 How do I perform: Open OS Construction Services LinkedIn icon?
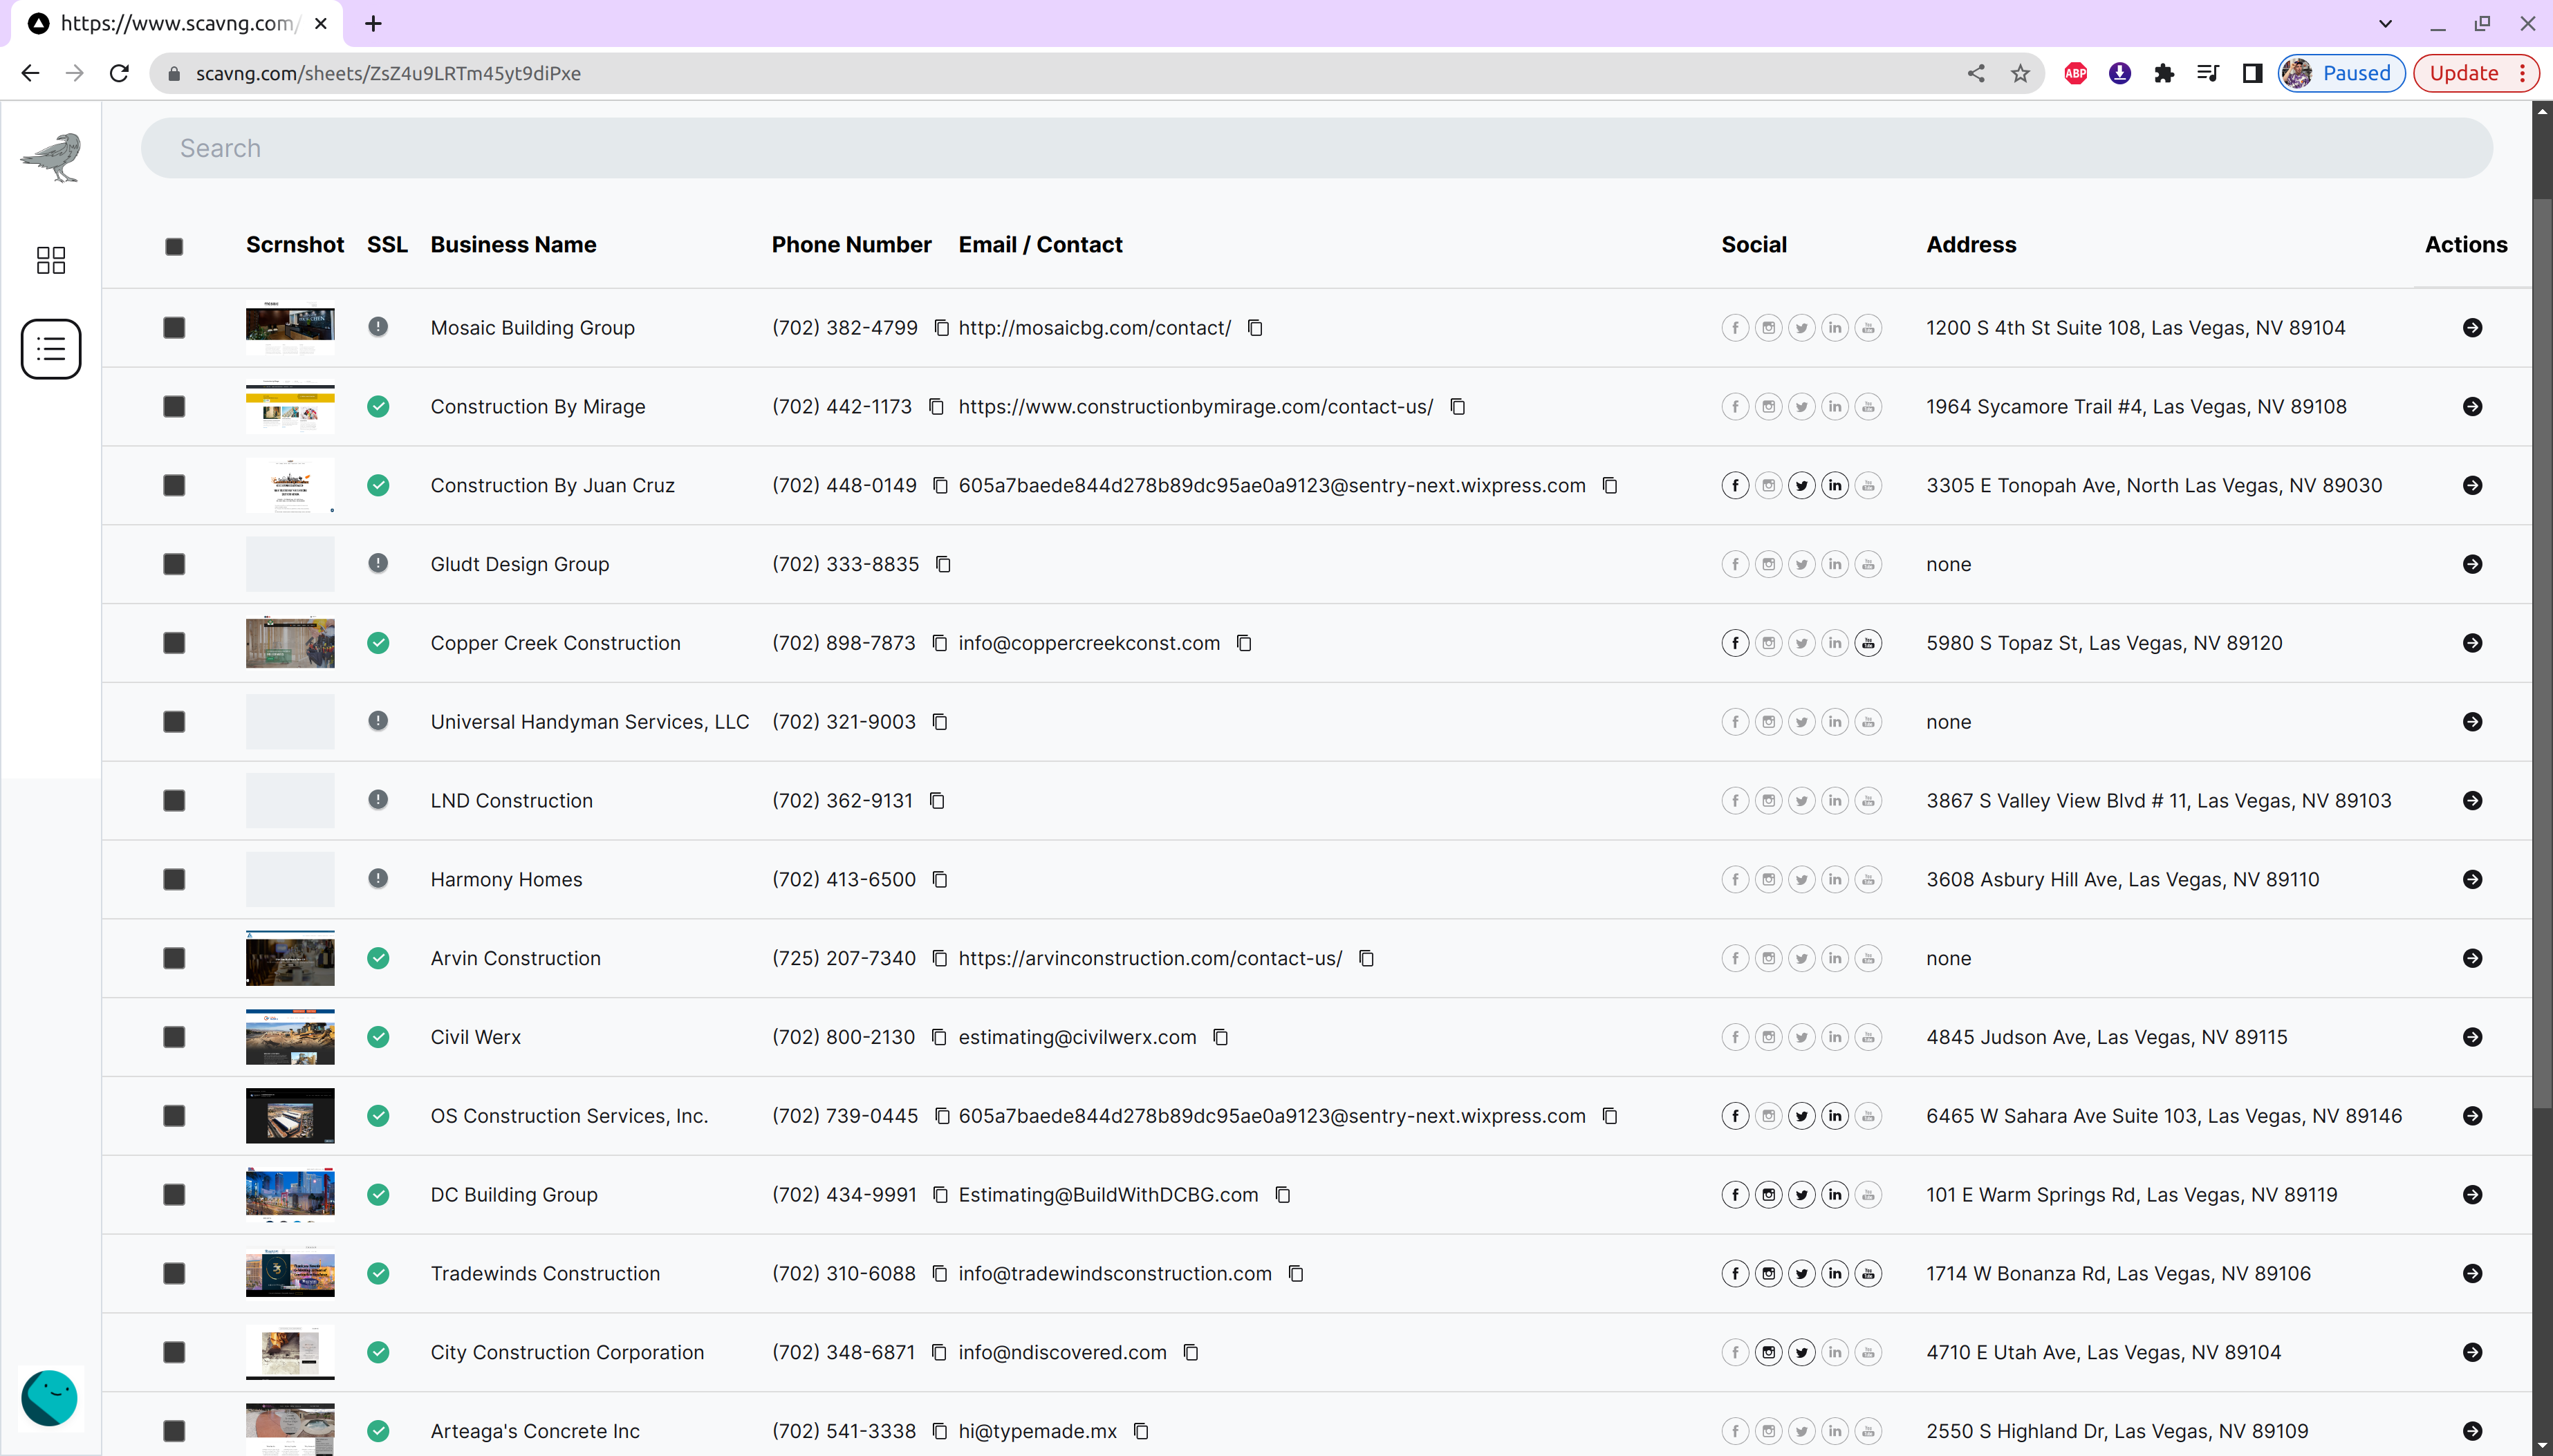(x=1835, y=1116)
